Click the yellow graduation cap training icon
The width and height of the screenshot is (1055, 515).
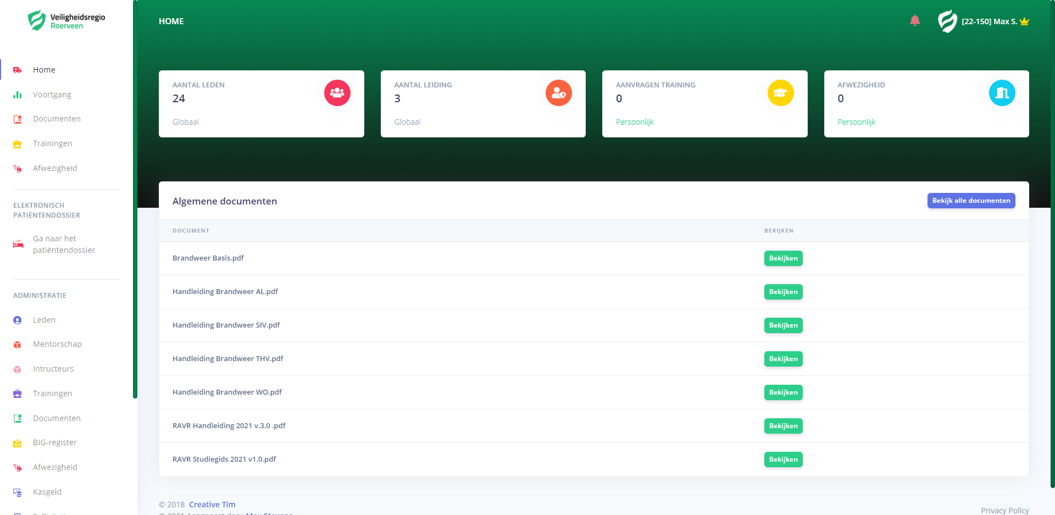[x=780, y=93]
